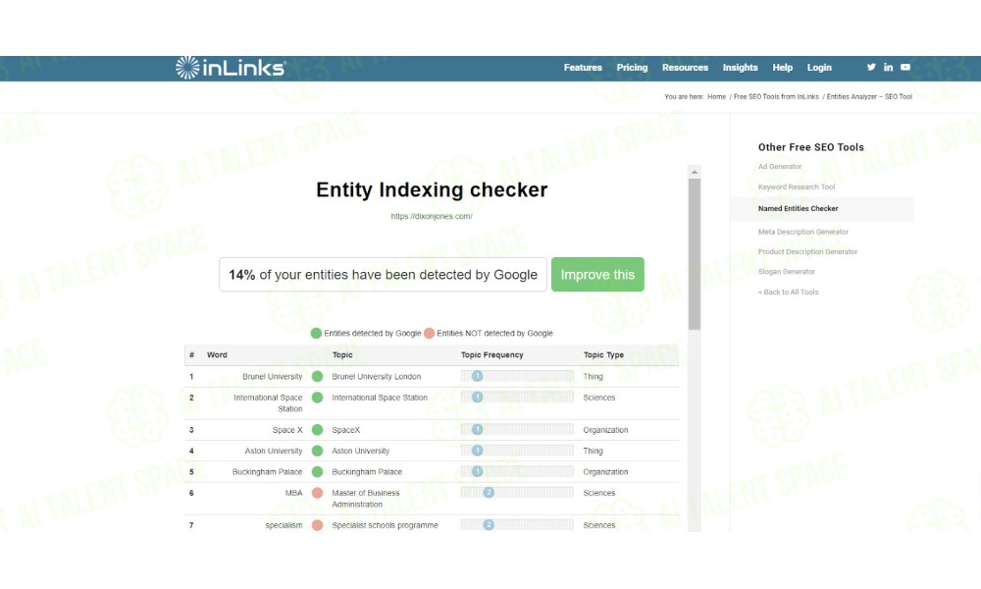Click green dot for Brunel University row
Viewport: 981px width, 589px height.
point(317,376)
